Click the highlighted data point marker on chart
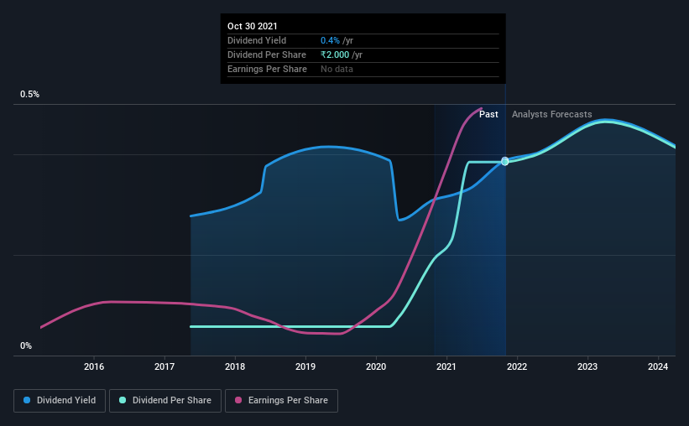689x426 pixels. pos(505,161)
